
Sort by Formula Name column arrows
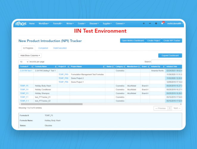(56, 66)
